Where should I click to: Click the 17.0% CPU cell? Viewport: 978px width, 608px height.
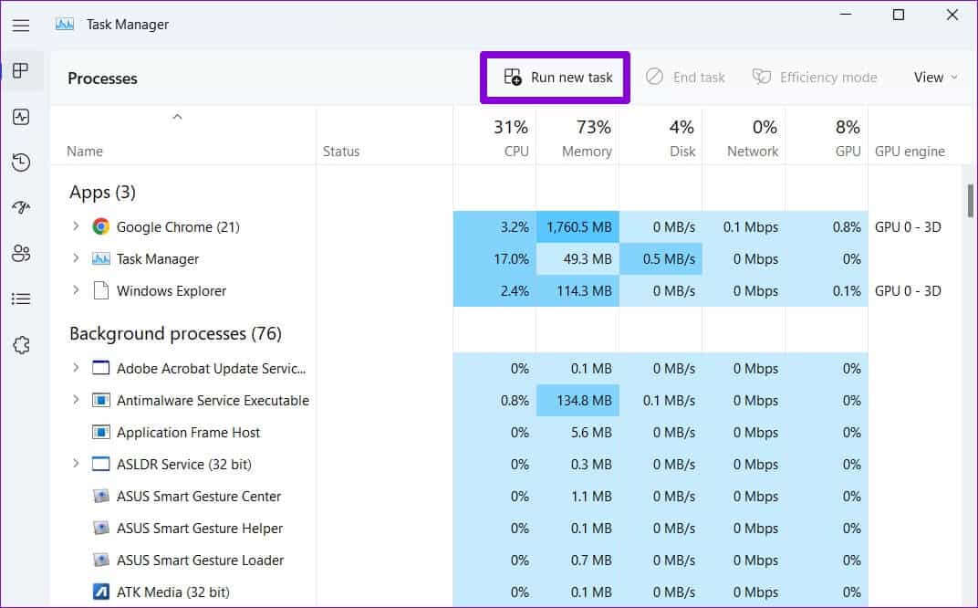[494, 259]
